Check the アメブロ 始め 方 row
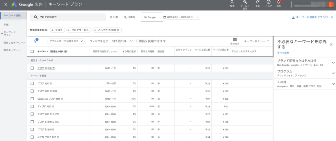 pos(32,106)
